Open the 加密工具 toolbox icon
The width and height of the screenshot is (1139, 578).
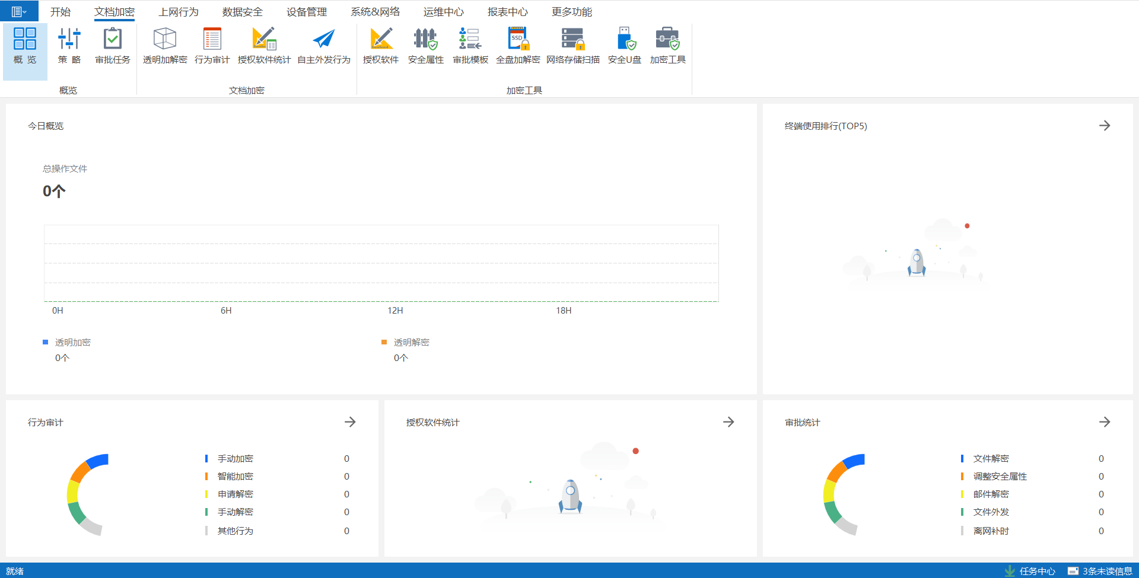point(668,39)
